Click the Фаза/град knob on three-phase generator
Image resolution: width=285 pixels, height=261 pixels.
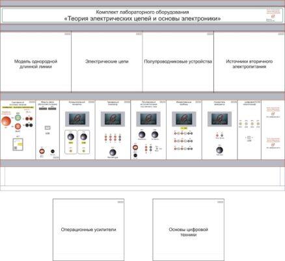pyautogui.click(x=113, y=153)
